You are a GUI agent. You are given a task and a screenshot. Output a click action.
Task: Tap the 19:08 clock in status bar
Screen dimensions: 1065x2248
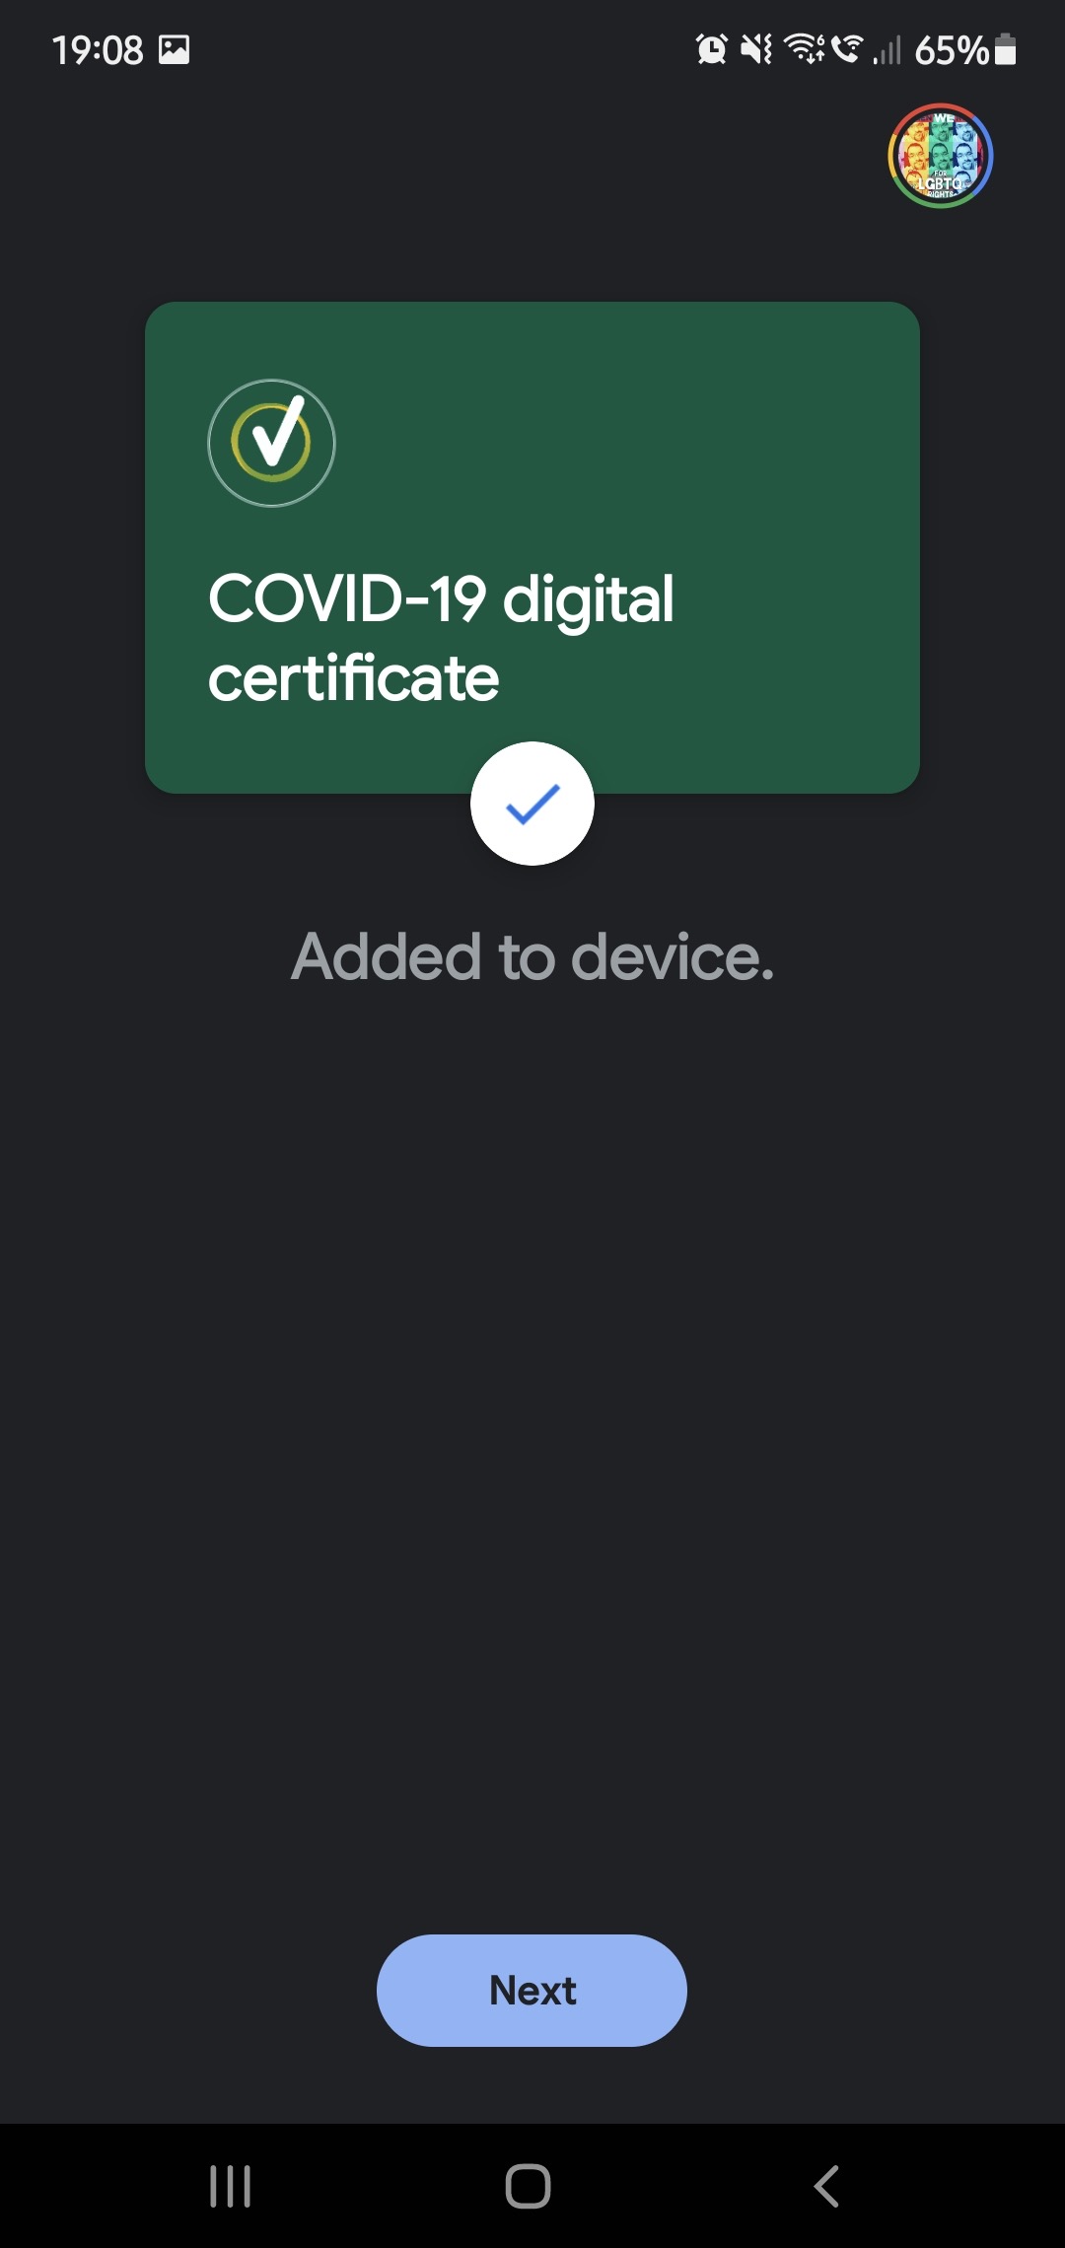pos(98,49)
